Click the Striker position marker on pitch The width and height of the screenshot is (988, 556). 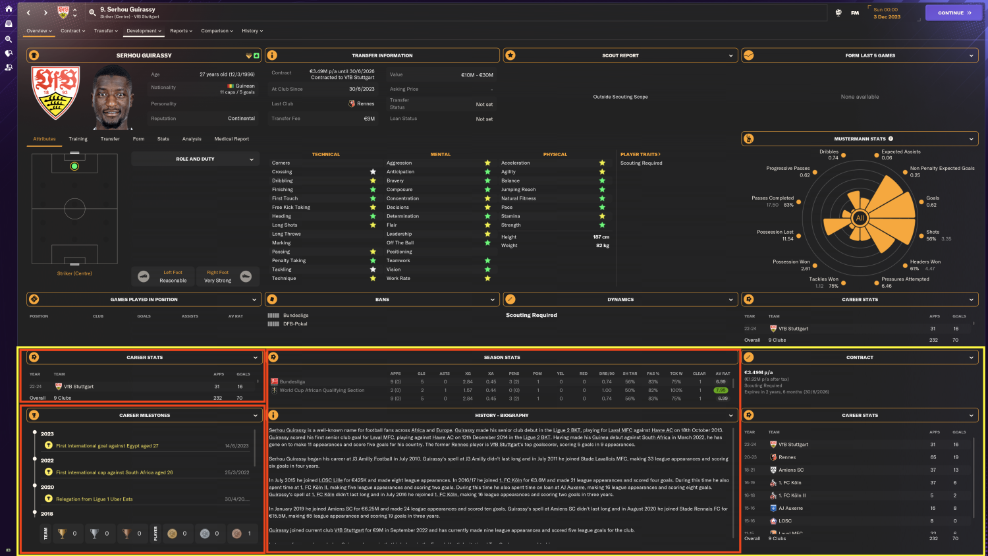coord(74,167)
